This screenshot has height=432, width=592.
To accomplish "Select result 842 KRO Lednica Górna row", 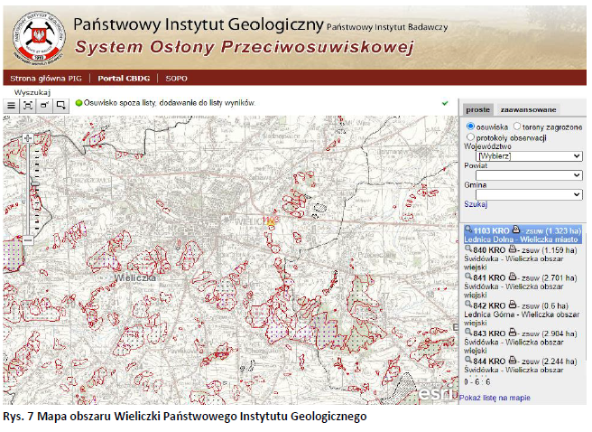I will pos(523,315).
